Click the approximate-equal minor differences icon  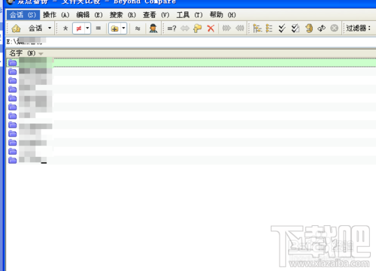(x=138, y=29)
